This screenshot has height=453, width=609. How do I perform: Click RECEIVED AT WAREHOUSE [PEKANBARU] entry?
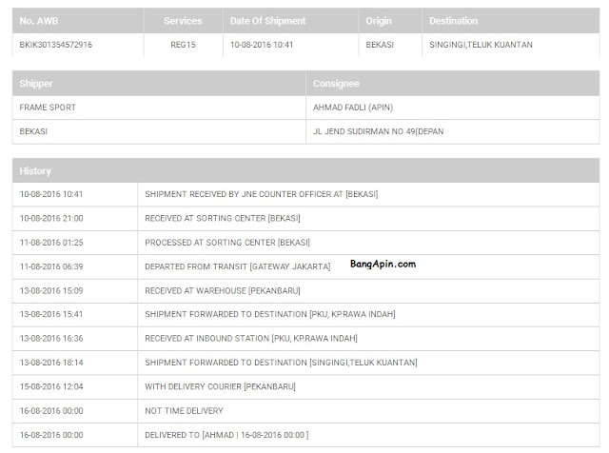[x=223, y=290]
